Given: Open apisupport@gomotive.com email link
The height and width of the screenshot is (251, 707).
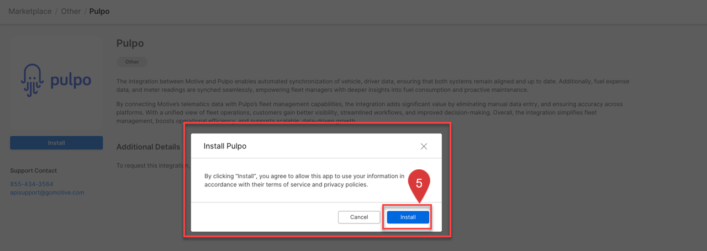Looking at the screenshot, I should [x=47, y=193].
